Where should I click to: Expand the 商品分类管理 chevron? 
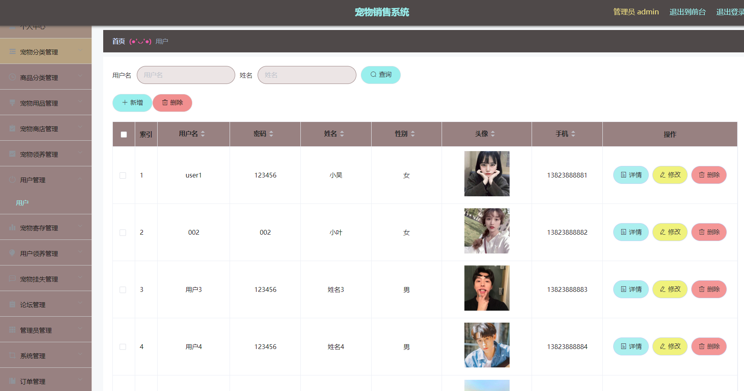click(x=80, y=76)
